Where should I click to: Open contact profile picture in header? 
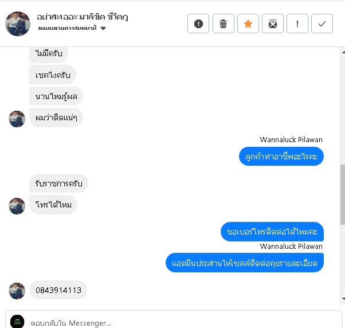point(18,24)
